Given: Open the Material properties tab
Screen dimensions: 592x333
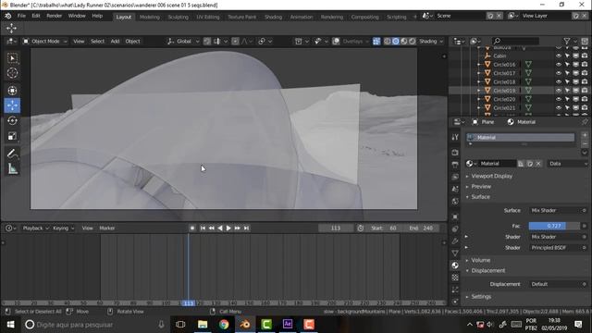Looking at the screenshot, I should (455, 265).
